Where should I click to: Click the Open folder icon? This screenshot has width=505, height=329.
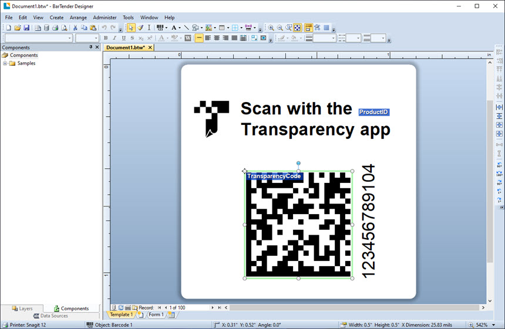[18, 28]
